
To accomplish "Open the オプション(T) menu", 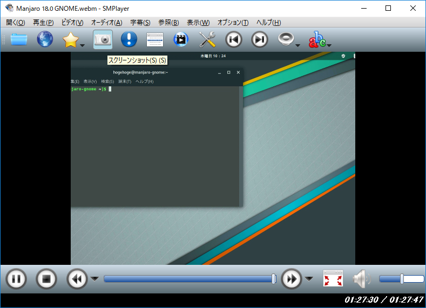I will point(233,23).
